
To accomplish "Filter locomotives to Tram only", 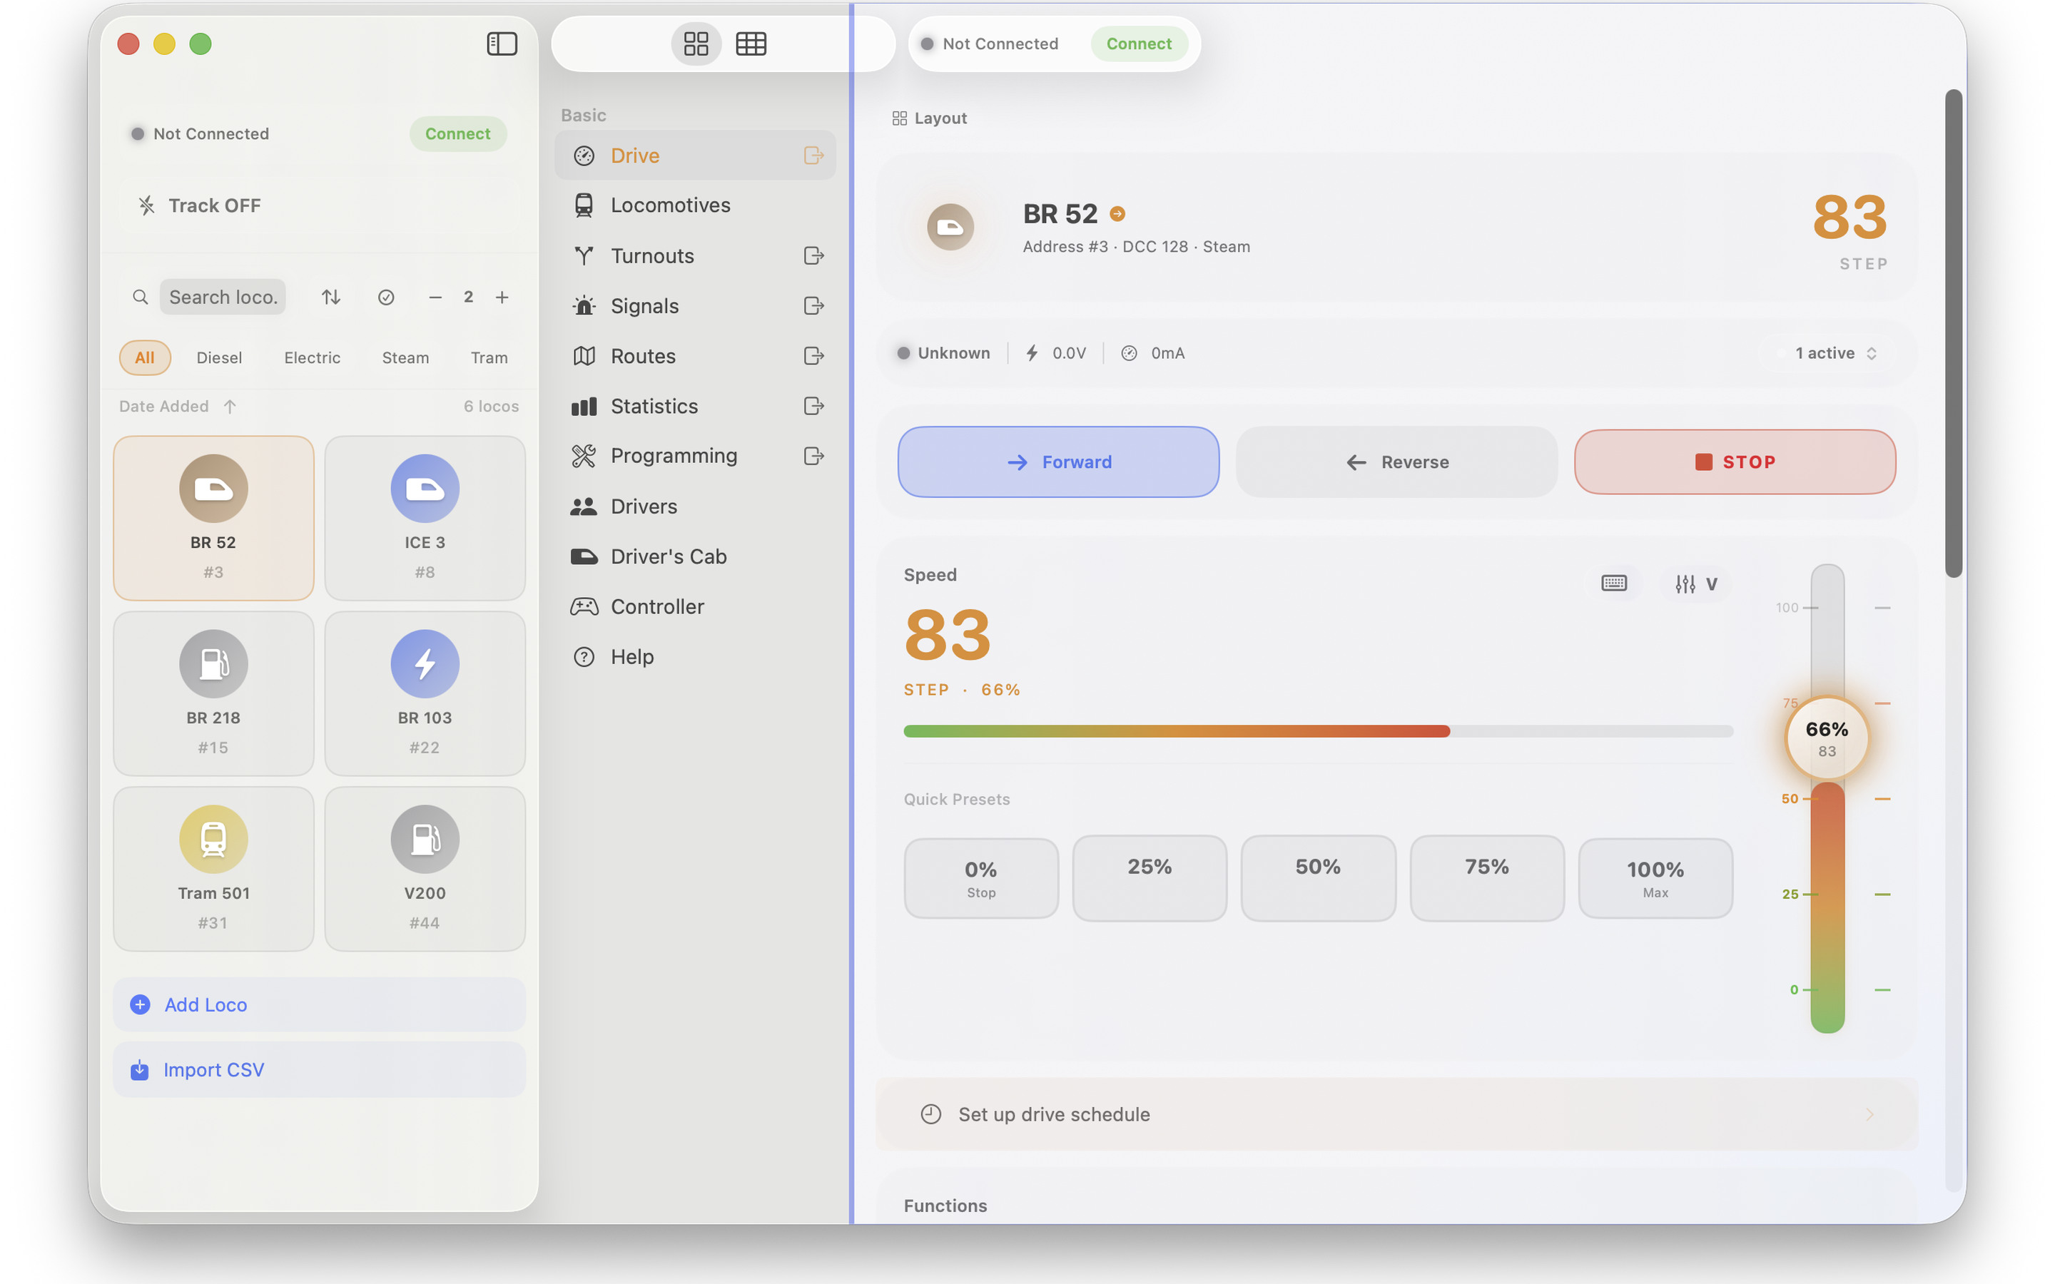I will click(489, 357).
